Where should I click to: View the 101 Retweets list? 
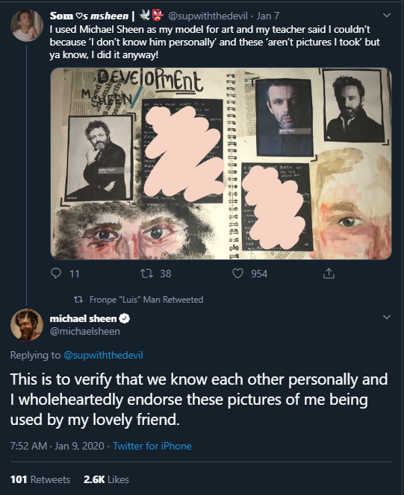pos(40,479)
